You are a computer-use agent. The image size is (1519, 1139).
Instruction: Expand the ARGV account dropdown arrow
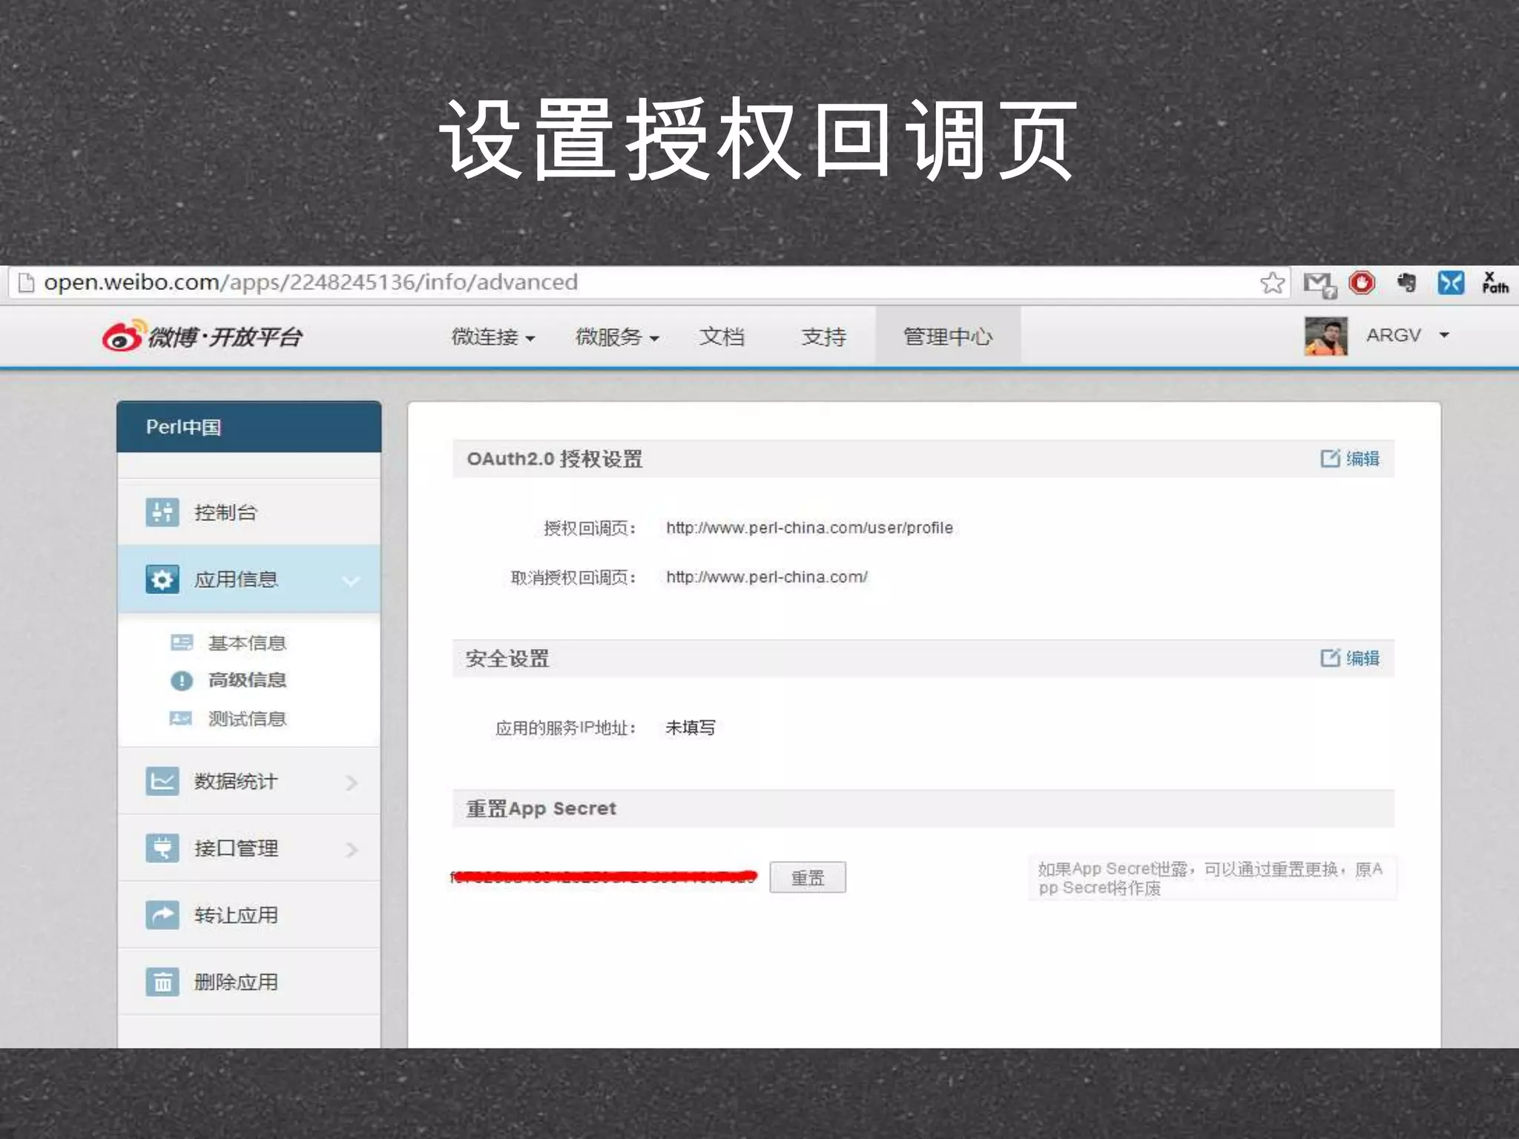1443,336
